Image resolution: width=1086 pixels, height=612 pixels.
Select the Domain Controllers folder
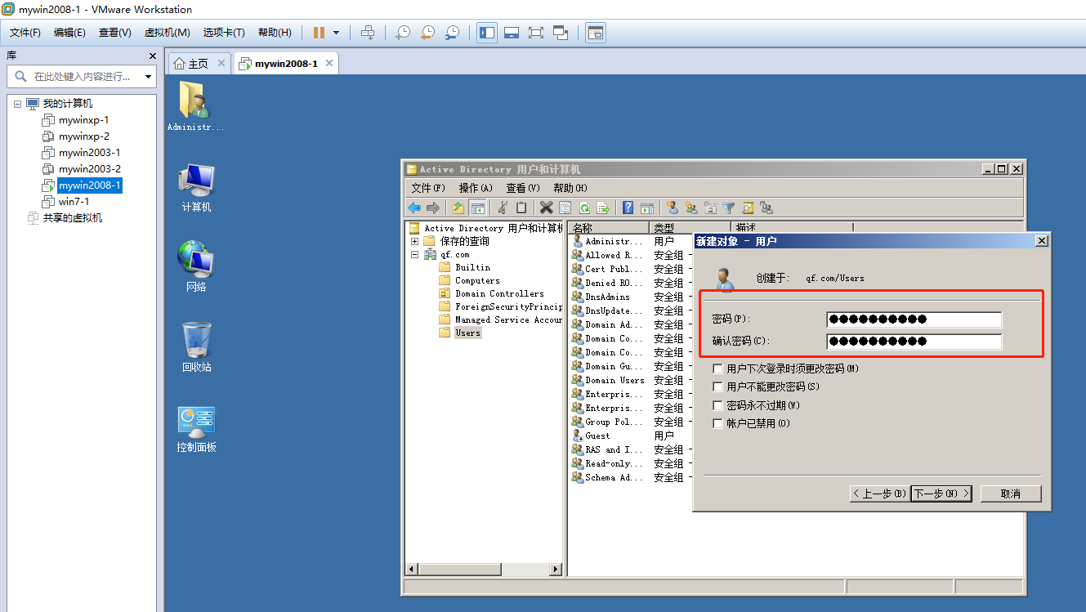pyautogui.click(x=499, y=293)
